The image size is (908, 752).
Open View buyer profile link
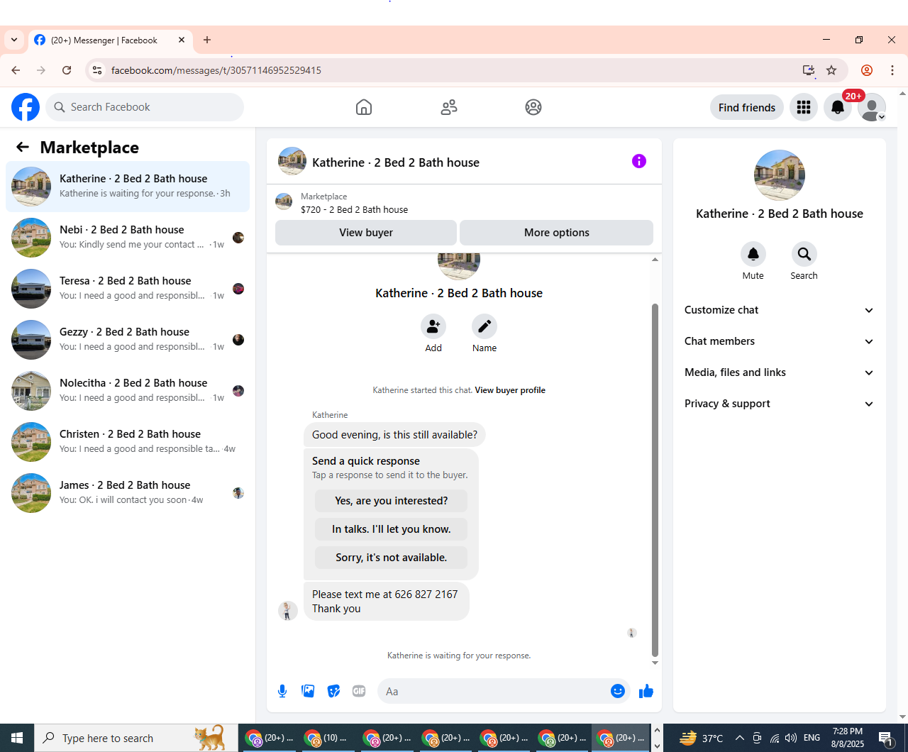pos(510,390)
